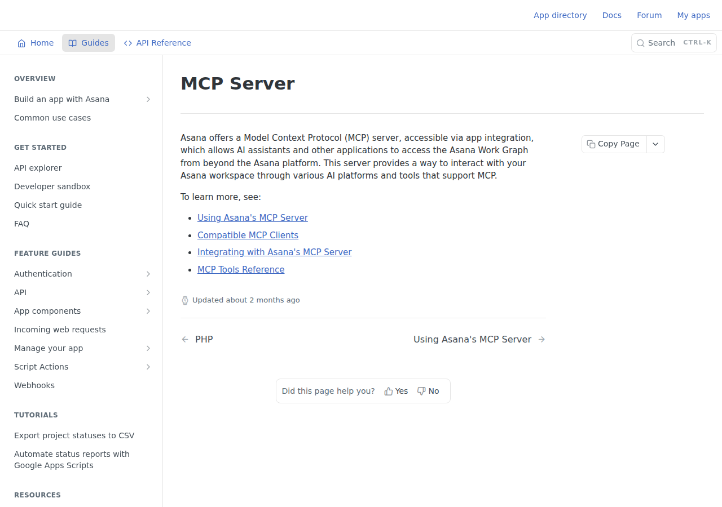Viewport: 722px width, 507px height.
Task: Expand Build an app with Asana chevron
Action: click(148, 99)
